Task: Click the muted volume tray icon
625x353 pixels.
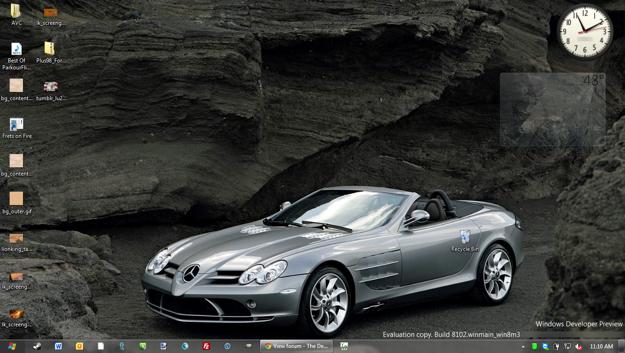Action: click(579, 347)
